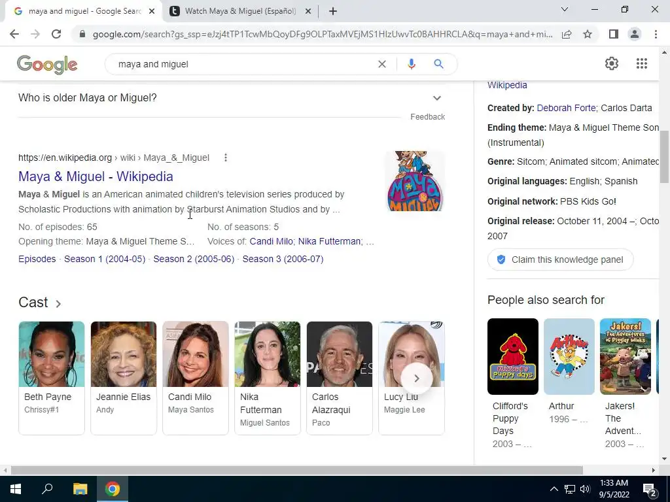Screen dimensions: 670x502
Task: Open the volume control tray icon
Action: (x=585, y=489)
